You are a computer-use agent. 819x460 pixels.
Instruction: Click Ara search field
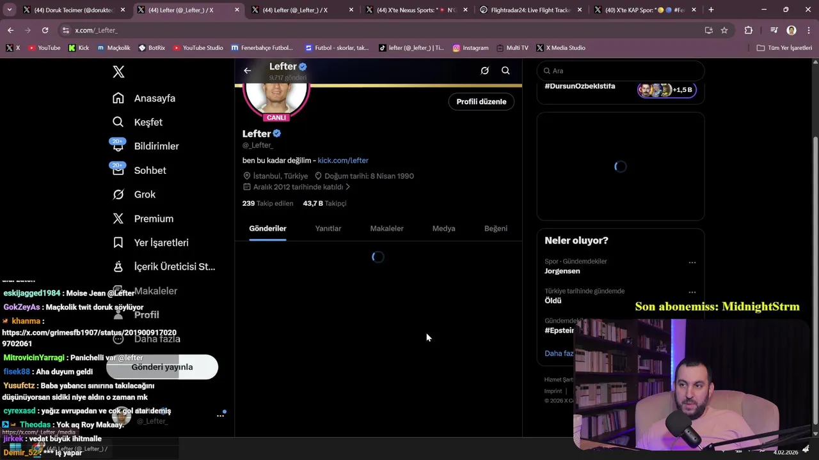[x=620, y=71]
